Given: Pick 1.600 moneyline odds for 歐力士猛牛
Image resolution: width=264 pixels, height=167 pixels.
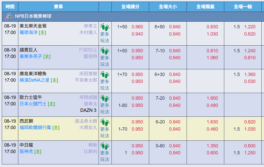Looking at the screenshot, I should (212, 98).
